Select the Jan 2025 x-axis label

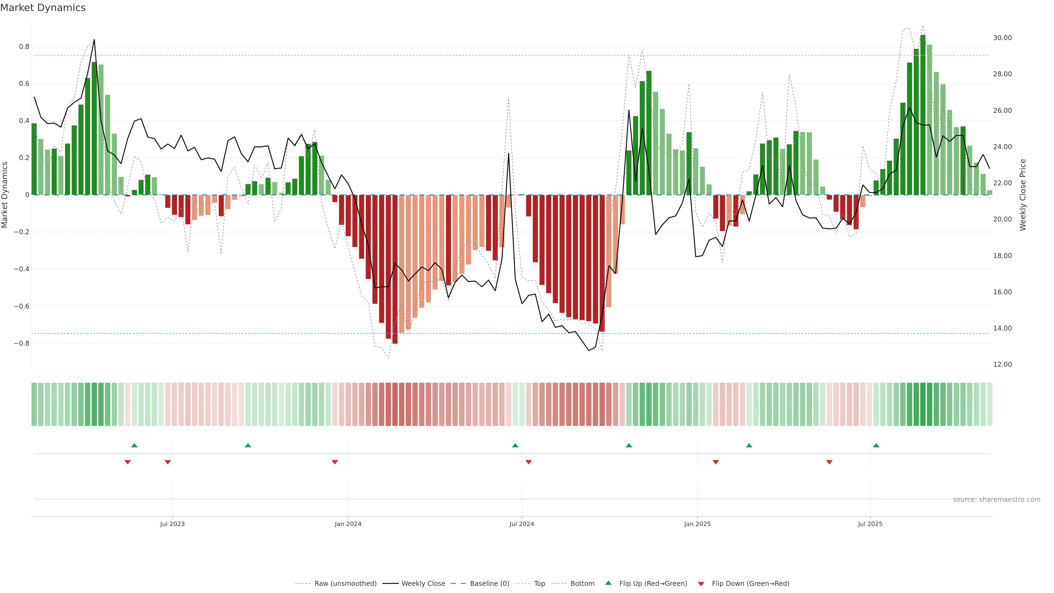(x=697, y=524)
